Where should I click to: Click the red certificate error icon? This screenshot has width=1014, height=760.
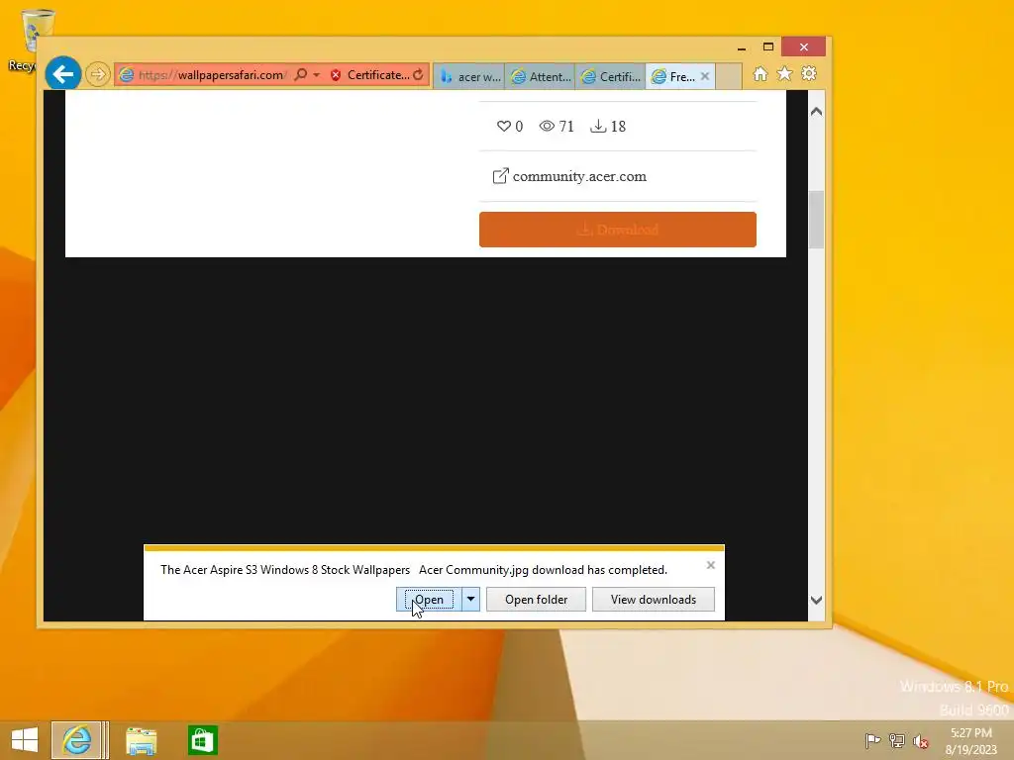tap(336, 75)
